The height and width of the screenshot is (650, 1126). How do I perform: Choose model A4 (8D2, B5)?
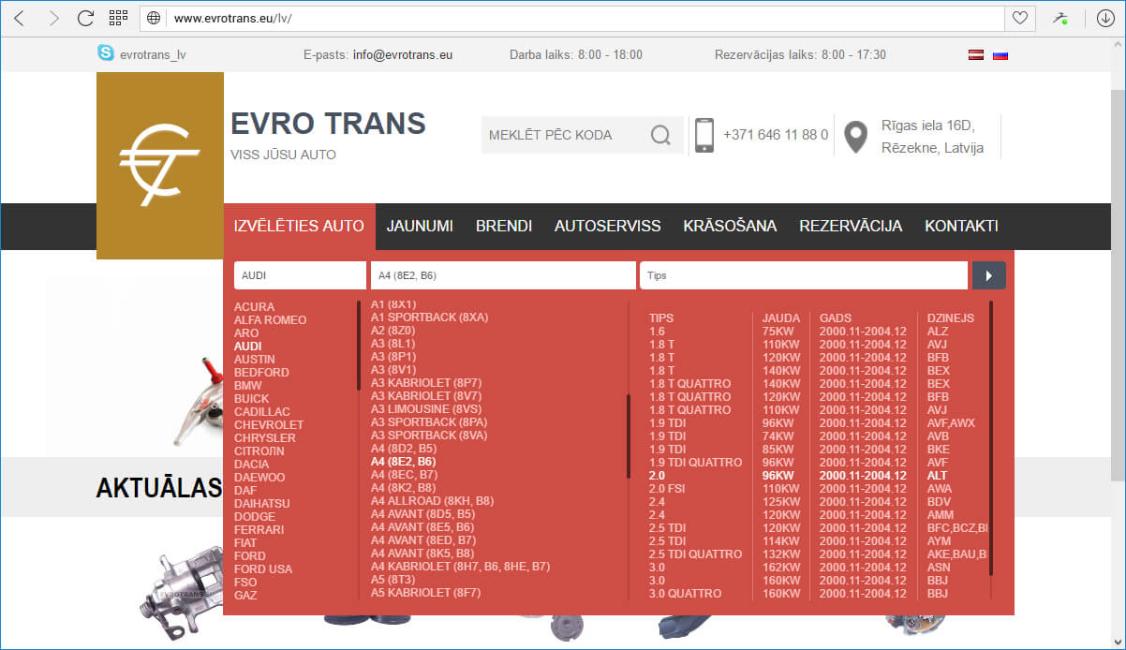(x=404, y=449)
